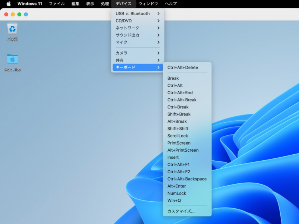Viewport: 299px width, 224px height.
Task: Open the Windows 11 application menu
Action: pyautogui.click(x=30, y=4)
